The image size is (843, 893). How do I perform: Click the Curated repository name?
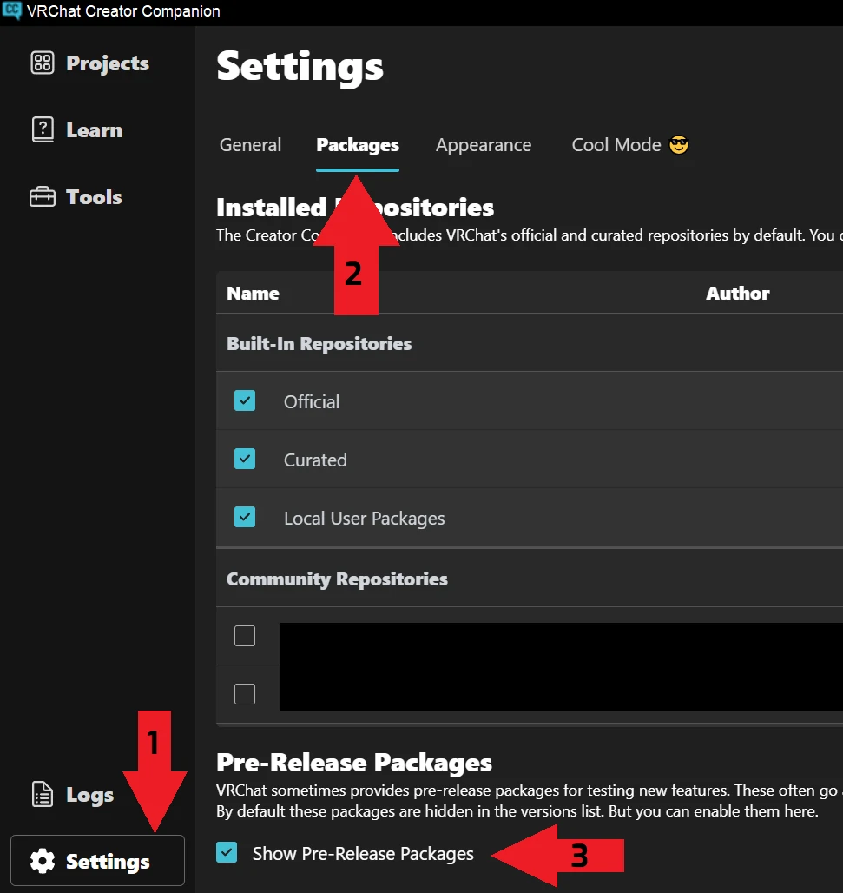click(315, 460)
